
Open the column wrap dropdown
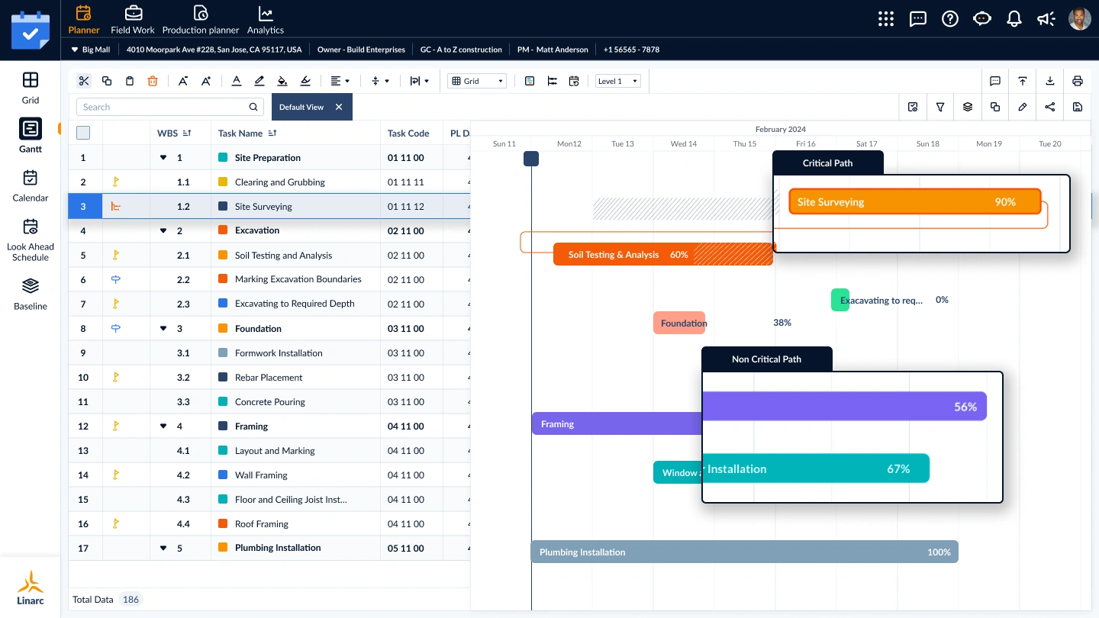pyautogui.click(x=420, y=81)
